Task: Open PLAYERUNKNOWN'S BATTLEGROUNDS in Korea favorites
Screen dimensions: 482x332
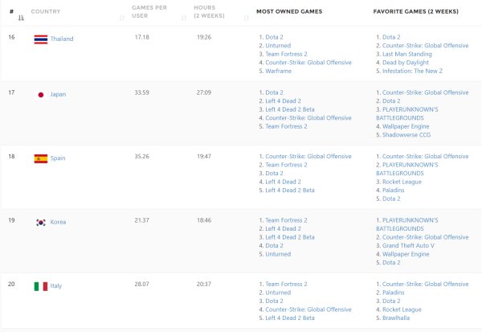Action: pyautogui.click(x=407, y=224)
